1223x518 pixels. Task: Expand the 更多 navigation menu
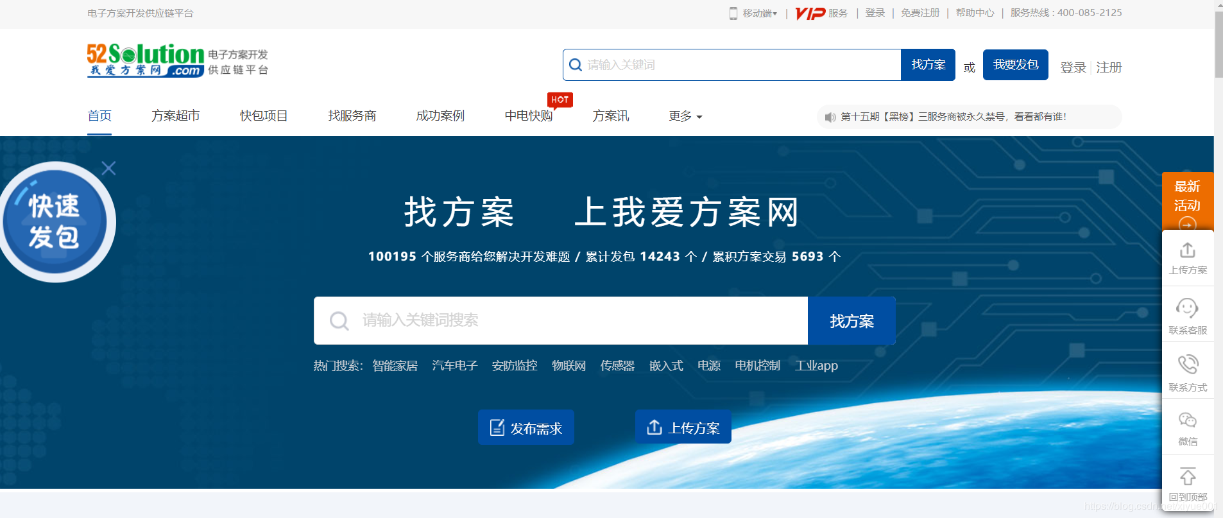click(685, 116)
